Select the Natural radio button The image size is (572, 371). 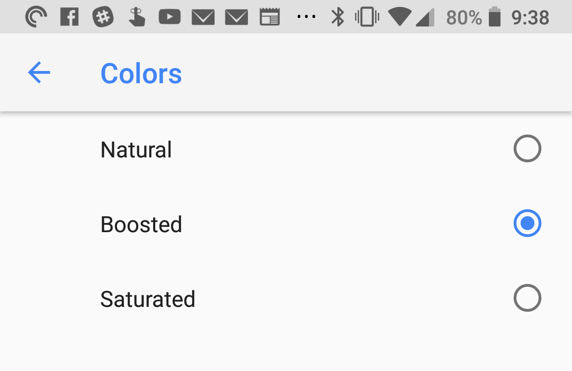point(527,148)
